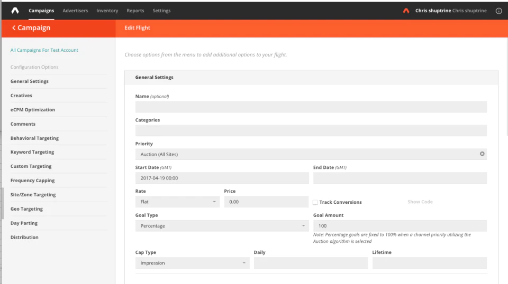Open the Reports tab
Image resolution: width=508 pixels, height=284 pixels.
point(135,11)
